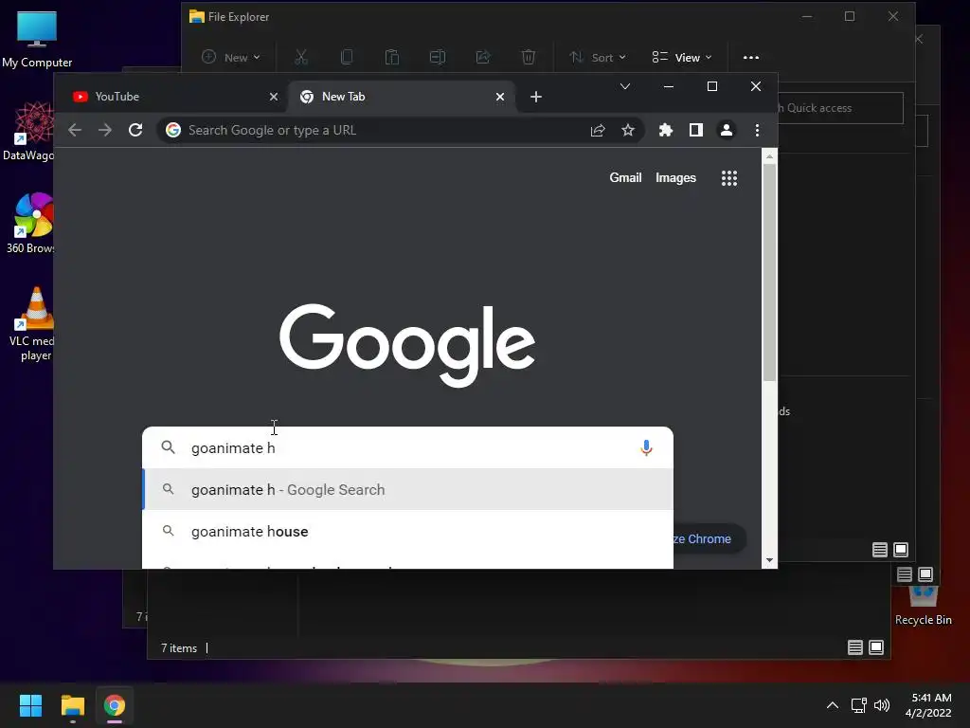Open Sort dropdown in File Explorer
The width and height of the screenshot is (970, 728).
pyautogui.click(x=598, y=57)
